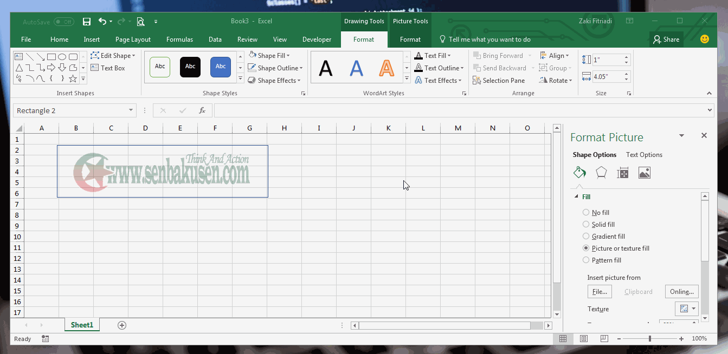Switch to Text Options in Format pane
Viewport: 728px width, 354px height.
point(644,155)
